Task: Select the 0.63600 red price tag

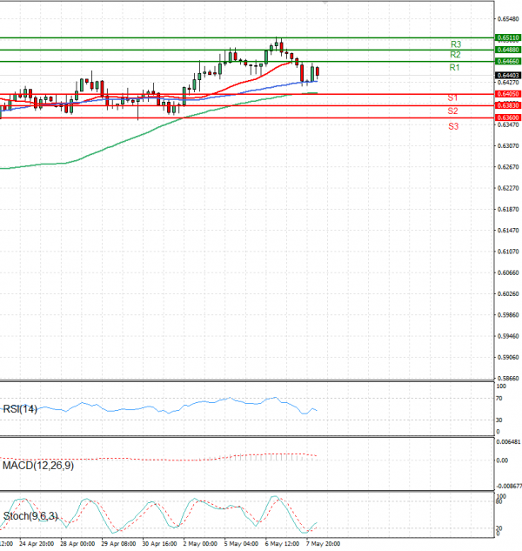Action: coord(508,118)
